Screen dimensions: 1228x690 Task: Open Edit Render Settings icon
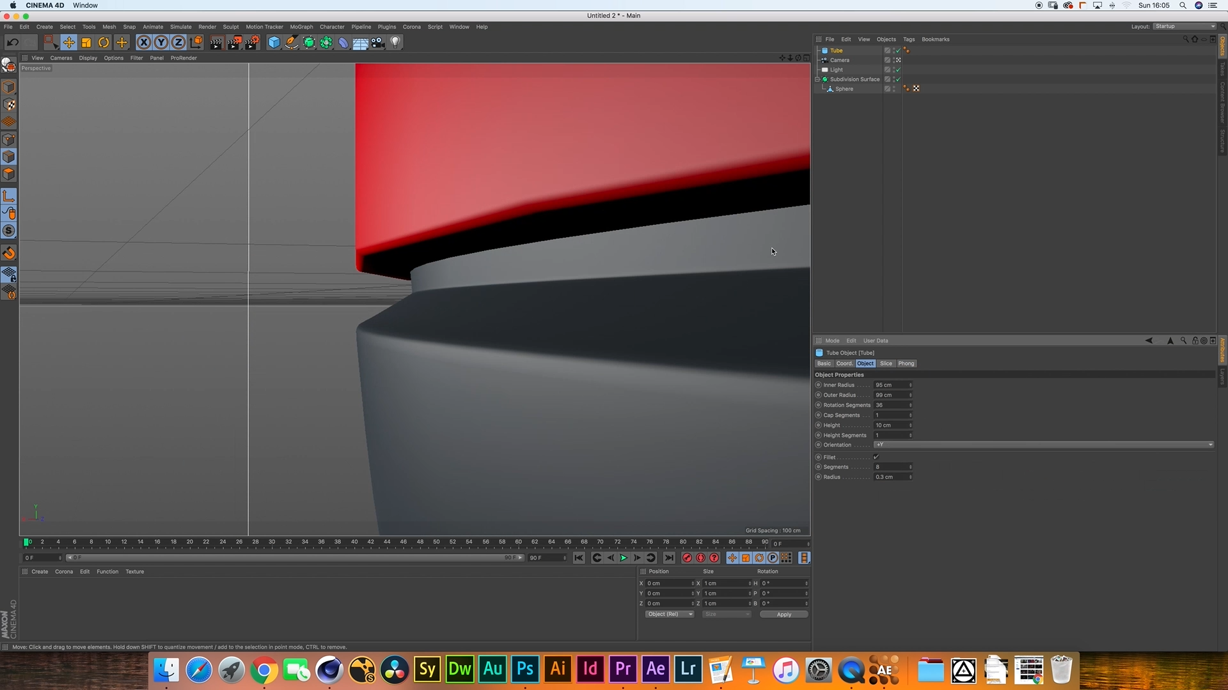(x=252, y=43)
